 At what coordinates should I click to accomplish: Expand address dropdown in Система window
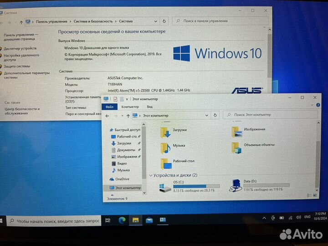coord(156,21)
